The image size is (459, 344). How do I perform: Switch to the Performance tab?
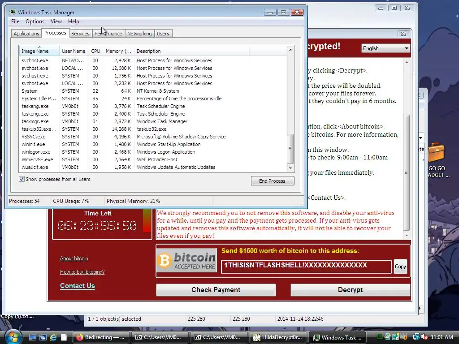[x=108, y=34]
